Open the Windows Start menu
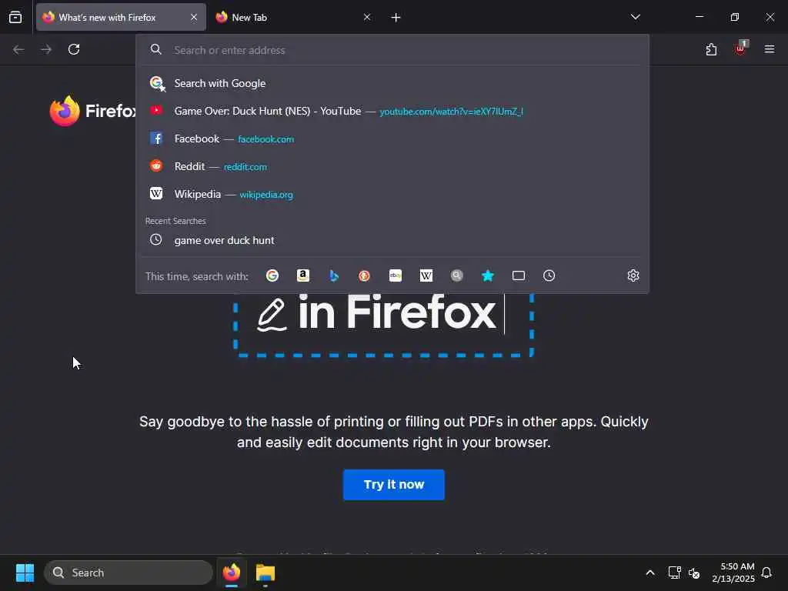The image size is (788, 591). tap(25, 573)
